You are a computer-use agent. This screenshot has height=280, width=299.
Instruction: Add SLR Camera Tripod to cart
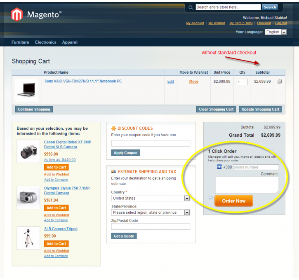(56, 244)
